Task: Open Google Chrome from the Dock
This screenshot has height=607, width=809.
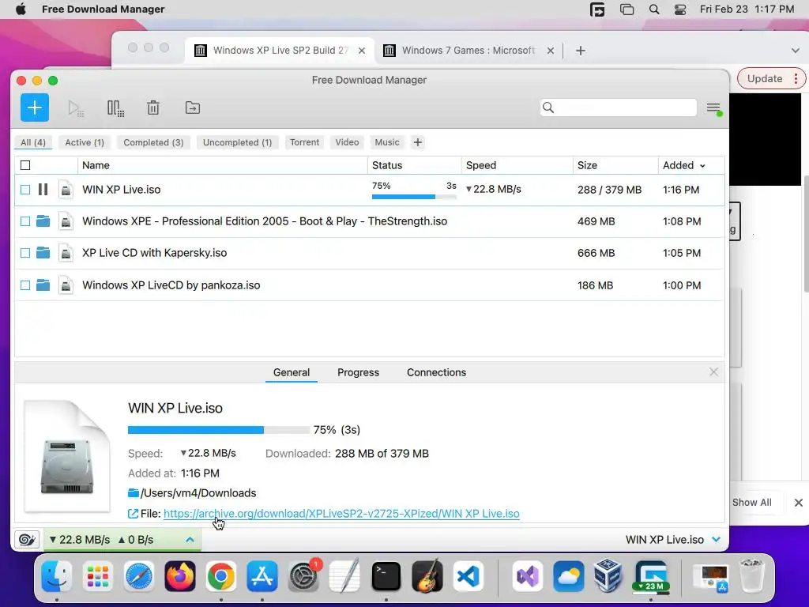Action: 221,576
